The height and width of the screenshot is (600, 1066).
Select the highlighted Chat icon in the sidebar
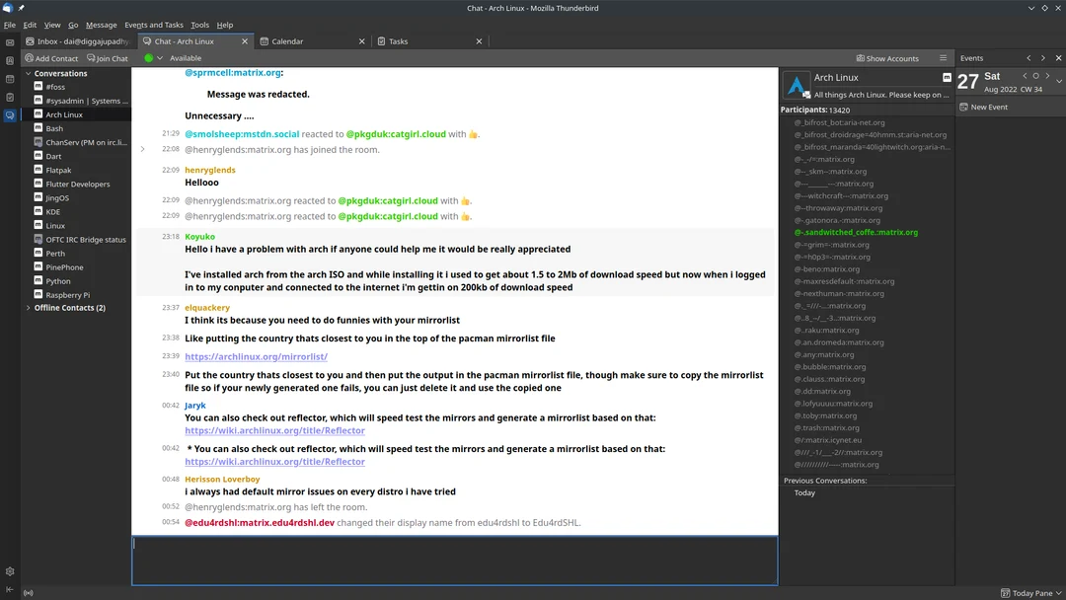coord(9,114)
